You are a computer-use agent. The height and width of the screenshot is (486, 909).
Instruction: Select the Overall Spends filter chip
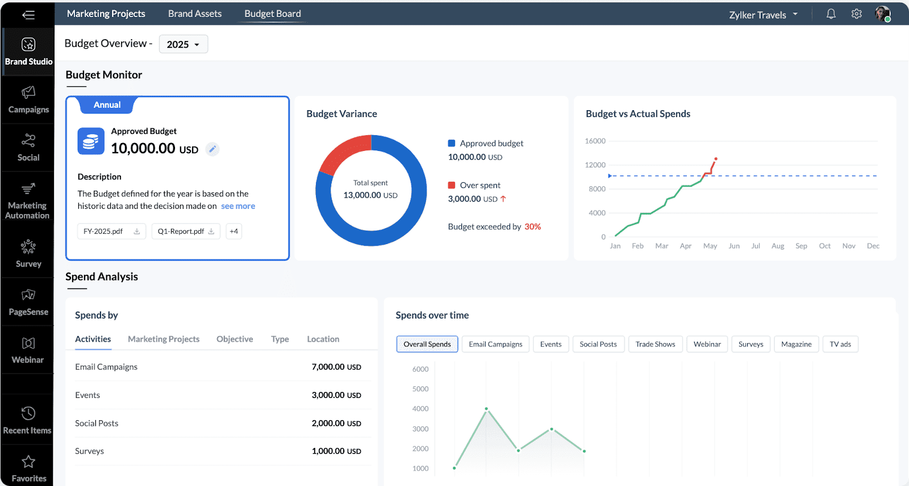point(427,344)
